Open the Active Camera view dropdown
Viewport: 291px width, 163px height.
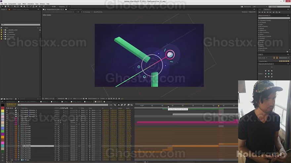pyautogui.click(x=93, y=99)
